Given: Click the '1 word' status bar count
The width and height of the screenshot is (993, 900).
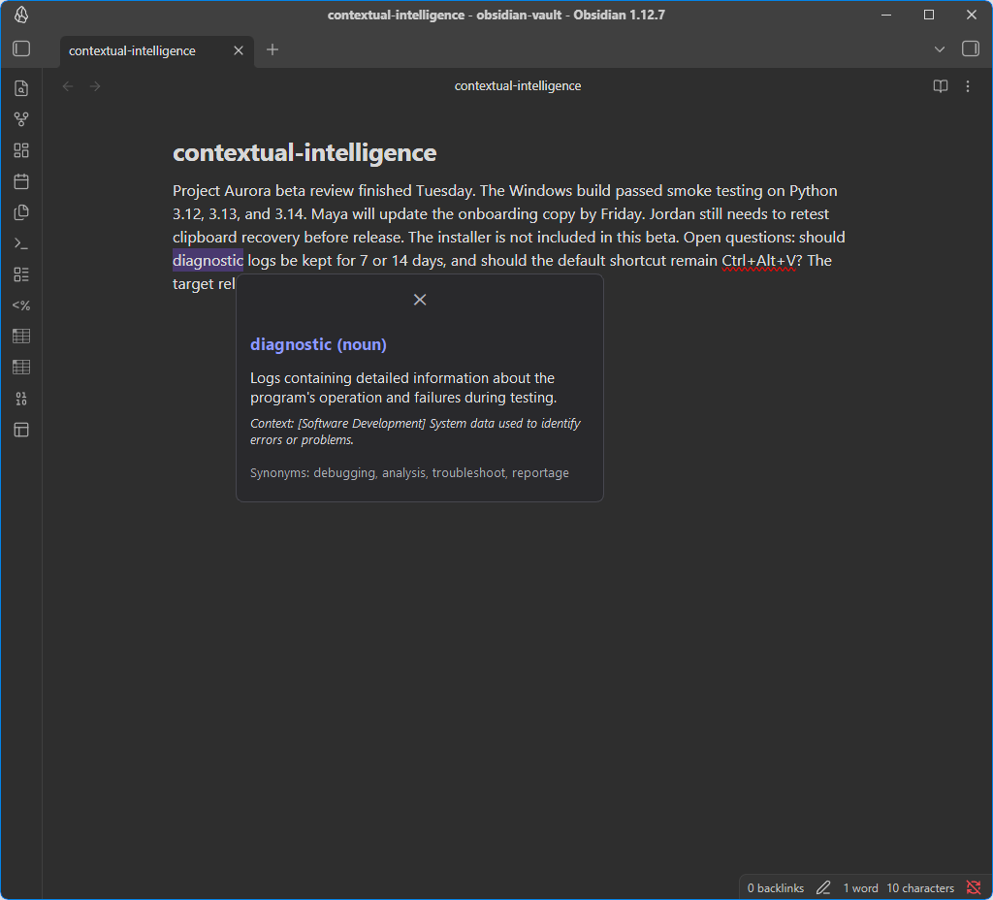Looking at the screenshot, I should (860, 888).
